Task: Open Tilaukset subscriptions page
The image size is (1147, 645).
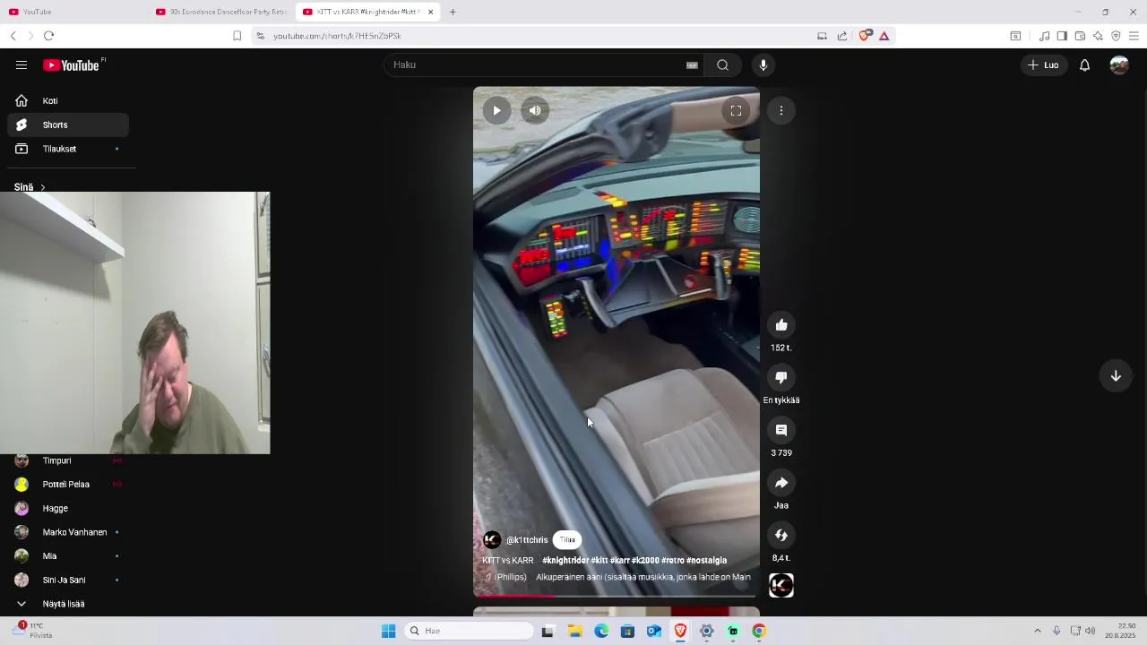Action: click(68, 149)
